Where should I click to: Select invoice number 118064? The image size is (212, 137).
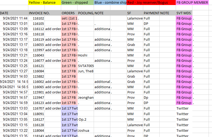pyautogui.click(x=36, y=130)
